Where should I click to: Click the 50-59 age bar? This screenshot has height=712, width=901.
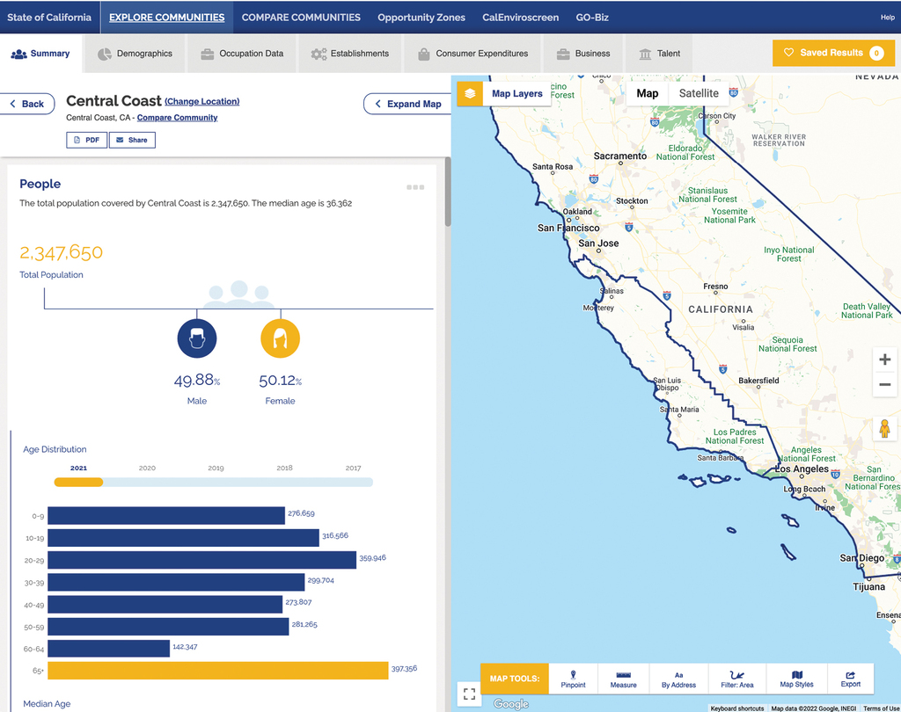[168, 627]
